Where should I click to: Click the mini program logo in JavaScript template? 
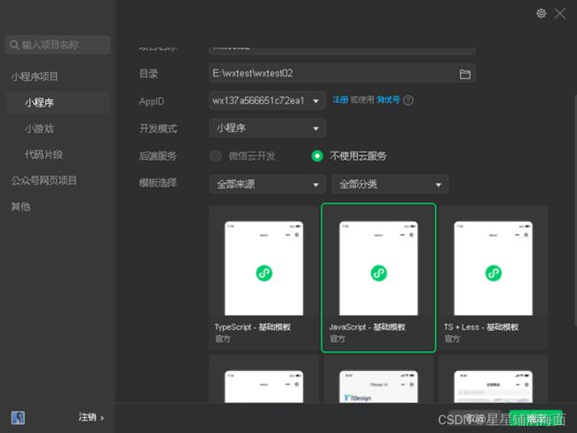pyautogui.click(x=379, y=273)
